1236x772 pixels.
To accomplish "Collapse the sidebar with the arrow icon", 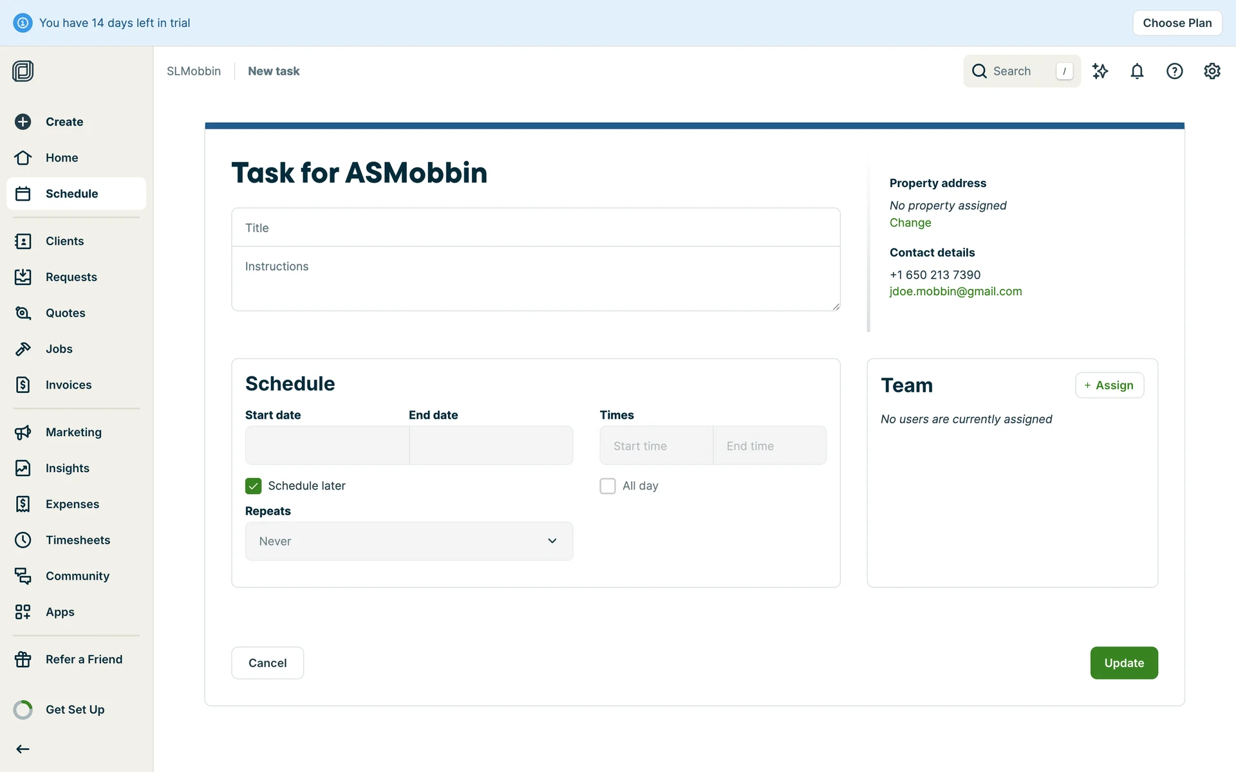I will click(23, 749).
